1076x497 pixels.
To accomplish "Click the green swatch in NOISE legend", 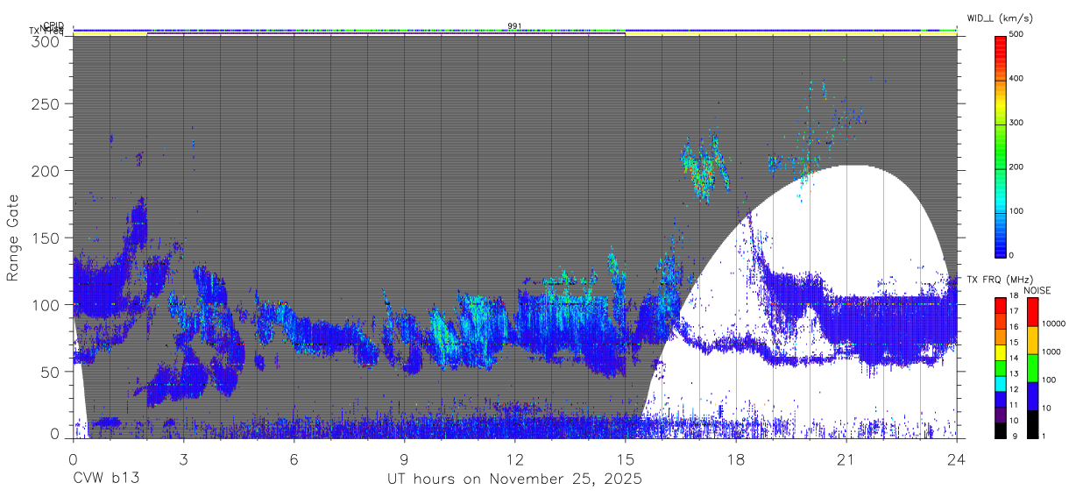I will (x=1033, y=368).
